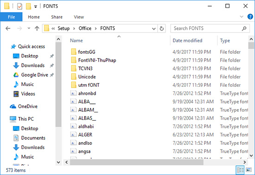Click the file list scroll down arrow

[x=251, y=156]
